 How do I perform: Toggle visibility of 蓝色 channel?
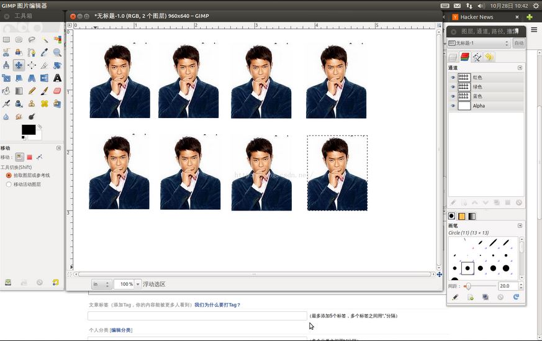453,96
